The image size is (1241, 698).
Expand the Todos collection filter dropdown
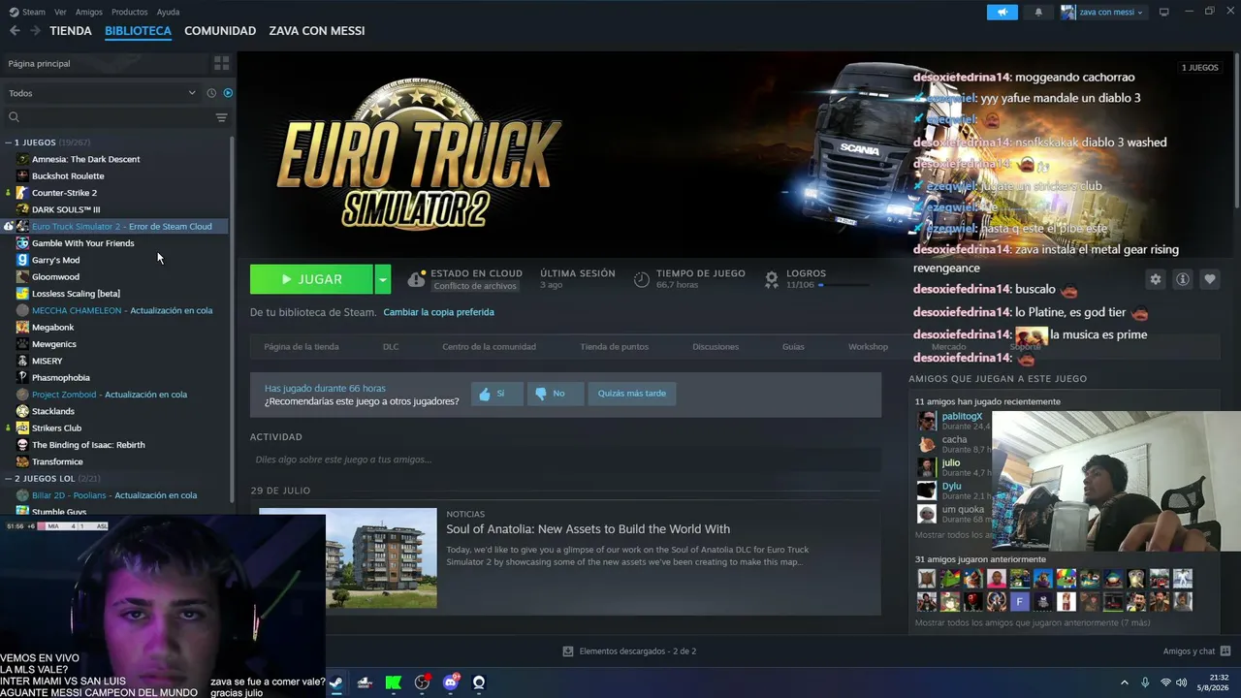coord(102,93)
